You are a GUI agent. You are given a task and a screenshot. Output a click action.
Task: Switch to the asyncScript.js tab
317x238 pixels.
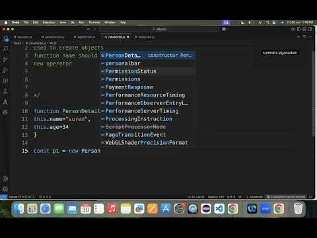point(85,37)
